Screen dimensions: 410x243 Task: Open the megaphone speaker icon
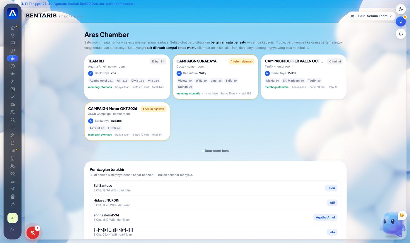pos(13,74)
